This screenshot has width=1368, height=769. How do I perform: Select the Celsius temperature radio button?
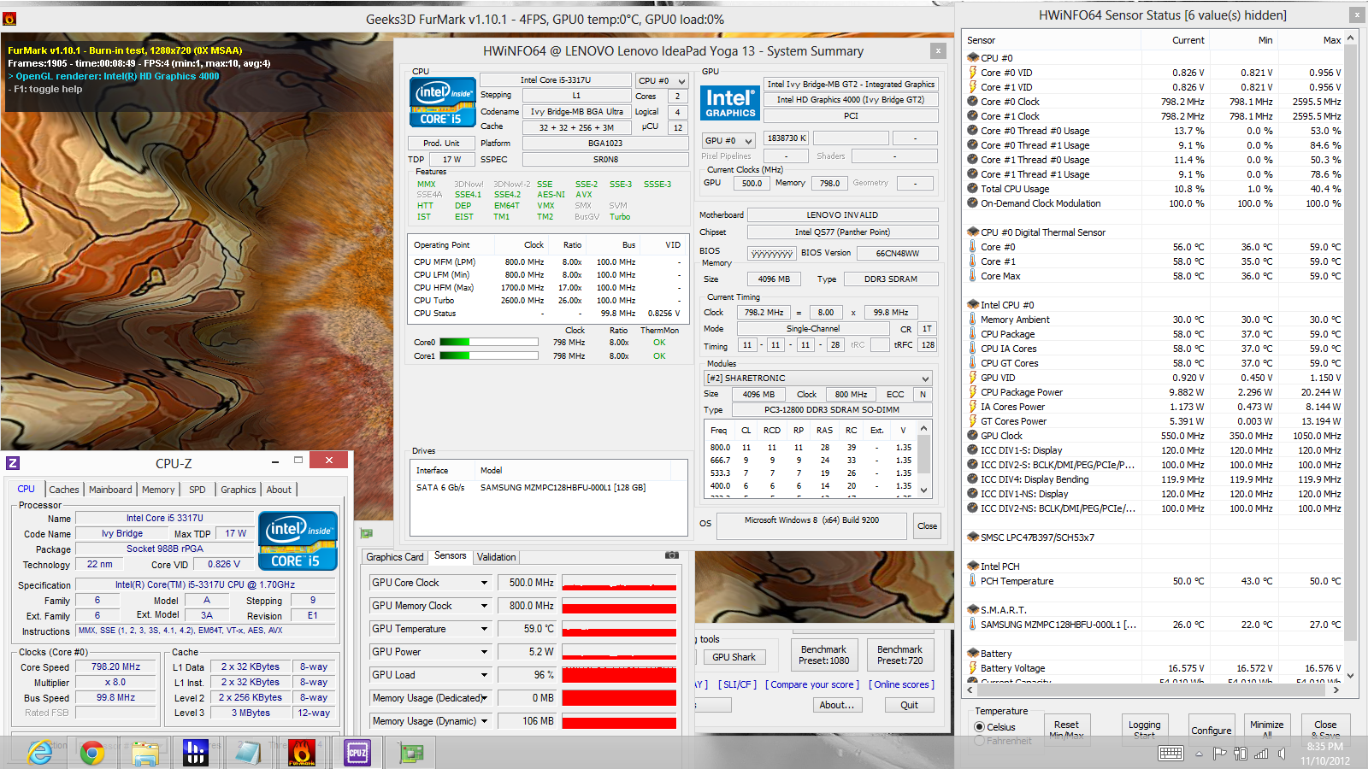(x=980, y=727)
